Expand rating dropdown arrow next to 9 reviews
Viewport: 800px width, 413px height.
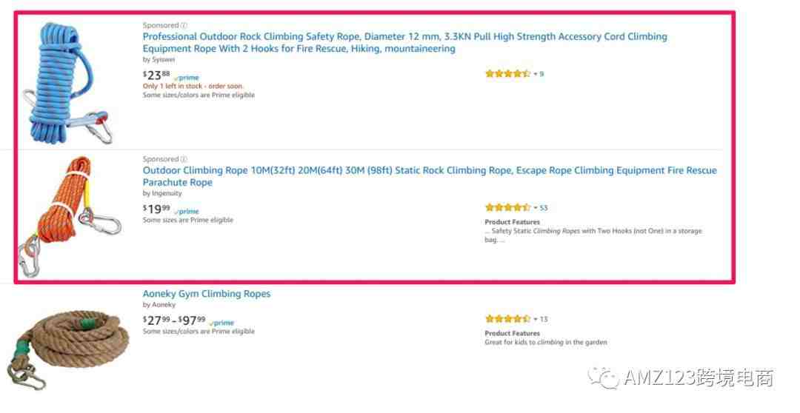coord(536,74)
